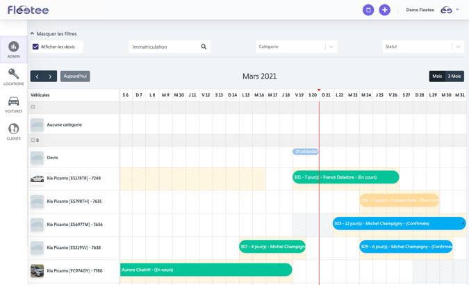Click the Fleetee logo
This screenshot has height=285, width=469.
tap(28, 10)
